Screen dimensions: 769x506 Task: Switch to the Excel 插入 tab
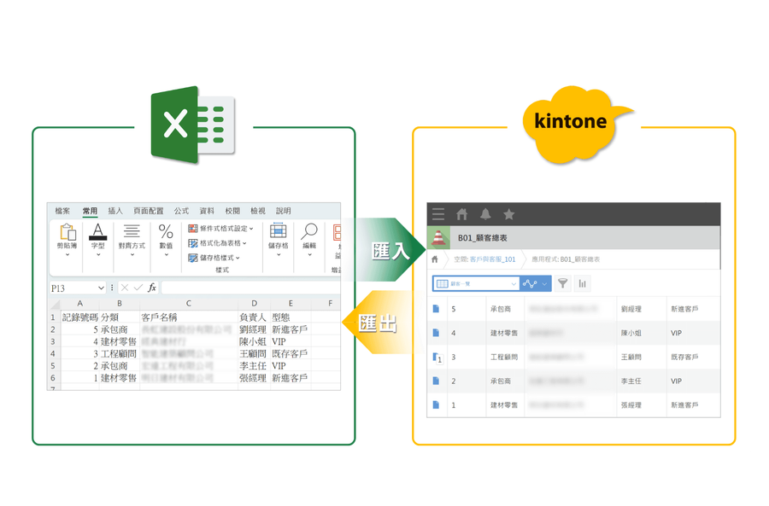115,211
